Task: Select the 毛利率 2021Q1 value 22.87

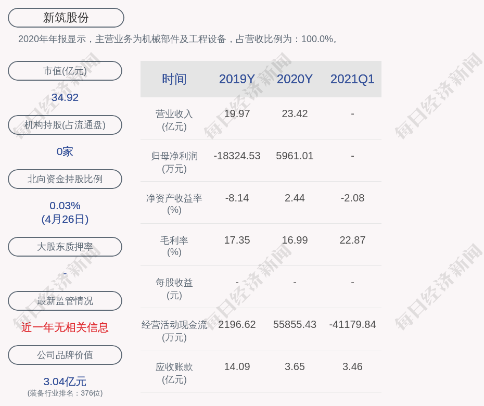Action: coord(352,240)
